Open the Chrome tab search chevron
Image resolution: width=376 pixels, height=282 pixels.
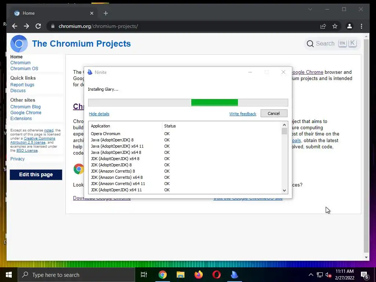click(x=310, y=9)
